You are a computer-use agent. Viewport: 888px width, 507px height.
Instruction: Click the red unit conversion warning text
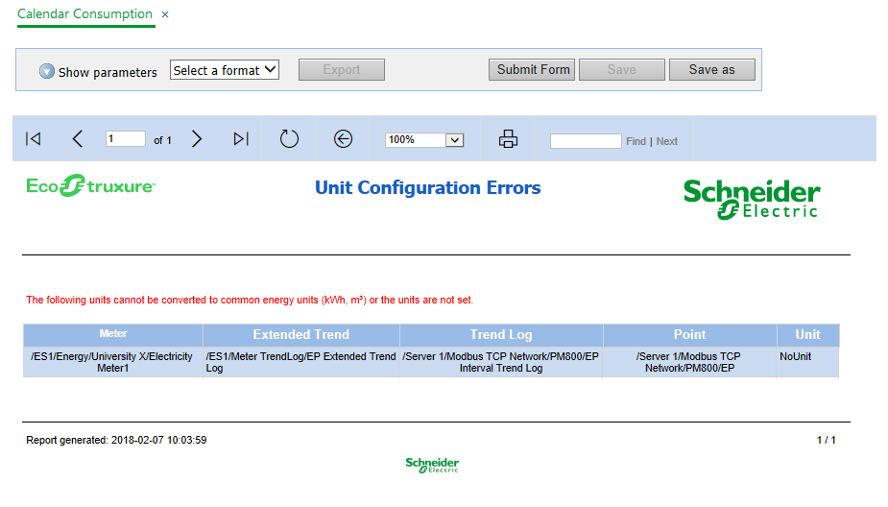(250, 300)
